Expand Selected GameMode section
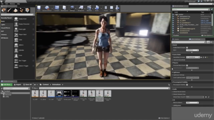This screenshot has height=120, width=214. (x=173, y=60)
